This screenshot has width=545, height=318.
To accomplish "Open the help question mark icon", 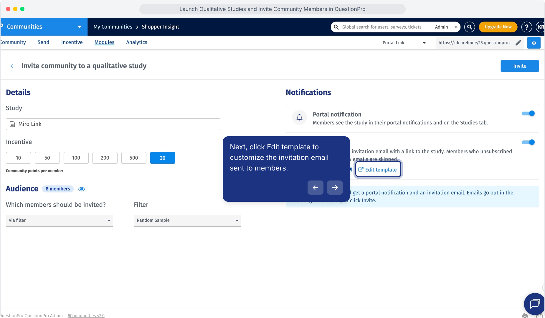I will [x=527, y=27].
